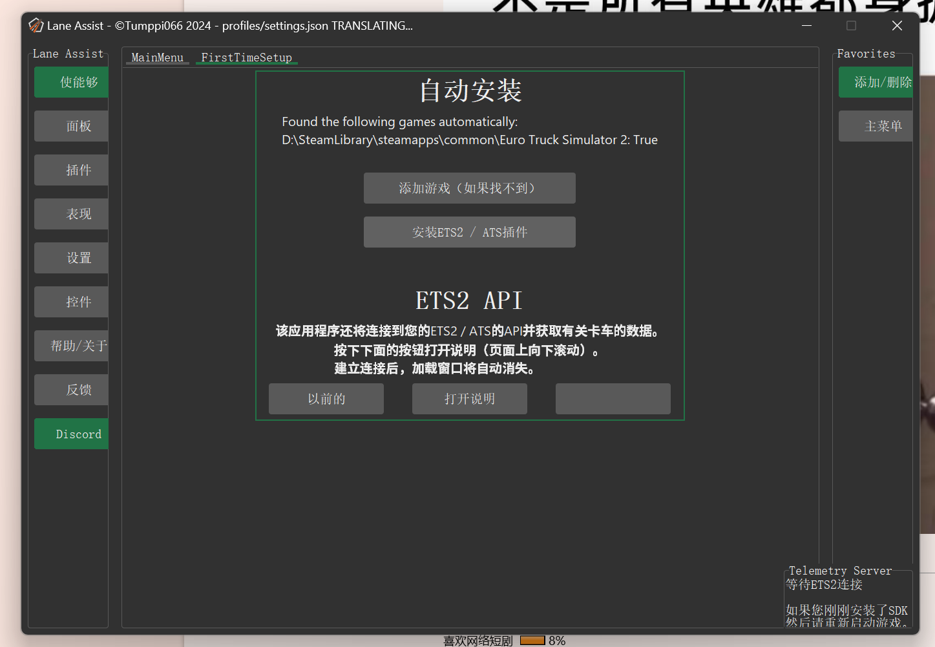Image resolution: width=935 pixels, height=647 pixels.
Task: Open the 表现 (performance) page
Action: [71, 214]
